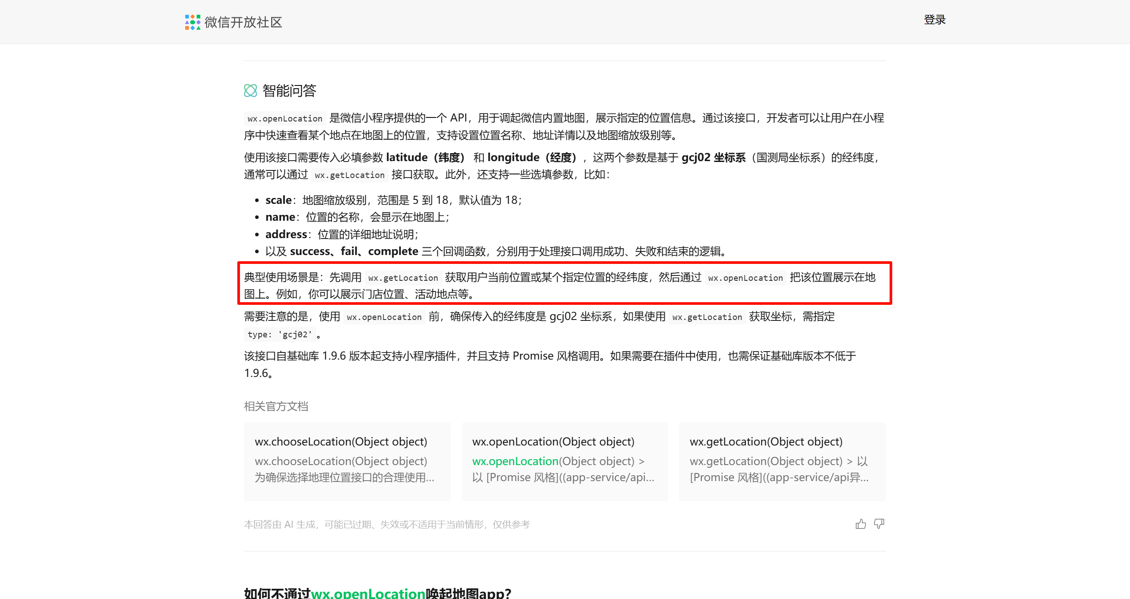The height and width of the screenshot is (599, 1130).
Task: Click the address bullet list item
Action: click(x=341, y=235)
